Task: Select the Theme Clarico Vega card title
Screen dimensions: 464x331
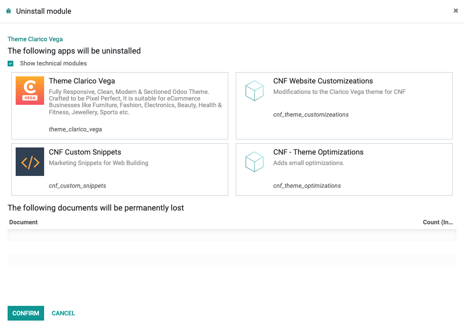Action: pyautogui.click(x=82, y=81)
